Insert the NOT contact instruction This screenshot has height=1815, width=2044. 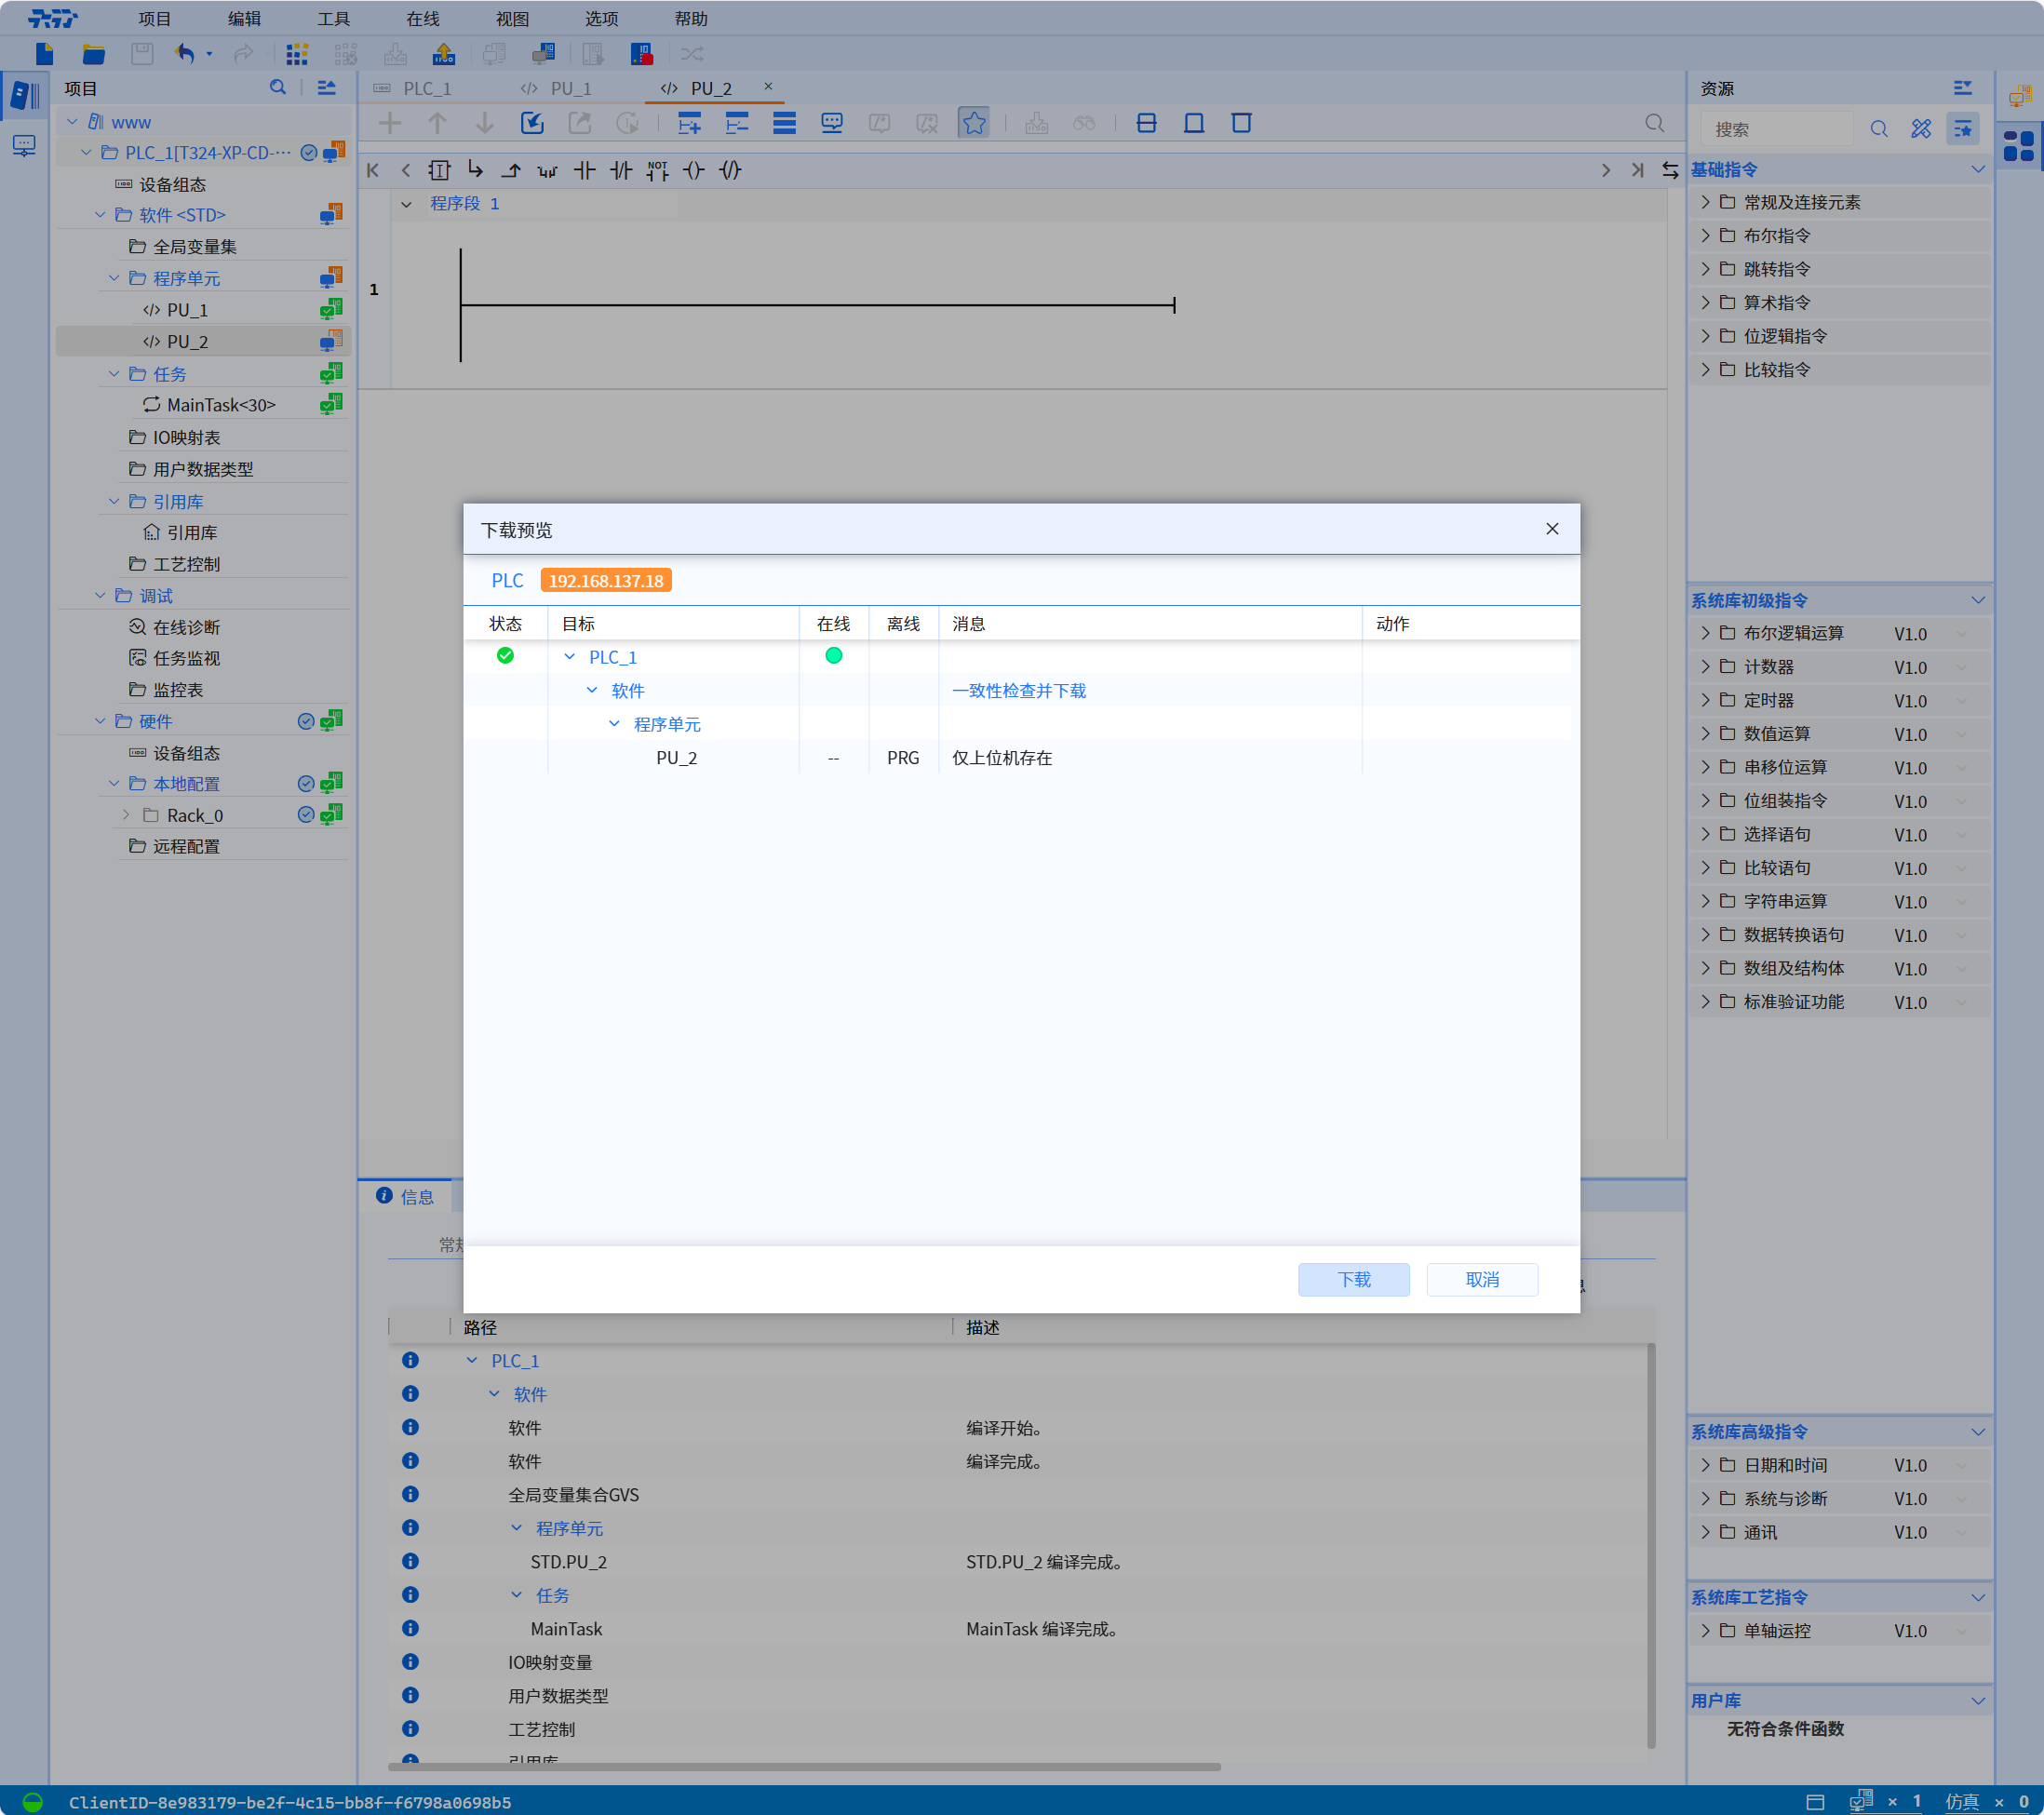tap(657, 171)
